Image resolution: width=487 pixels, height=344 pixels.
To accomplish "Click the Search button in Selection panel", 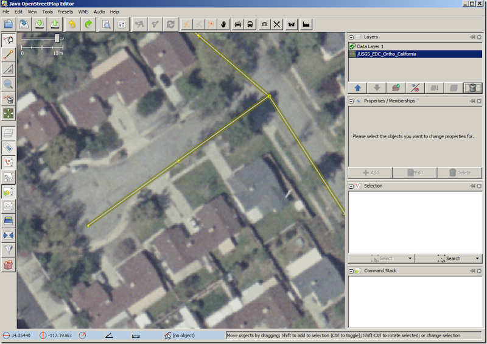I will coord(449,258).
